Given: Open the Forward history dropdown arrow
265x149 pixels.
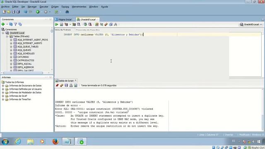Looking at the screenshot, I should (x=50, y=12).
